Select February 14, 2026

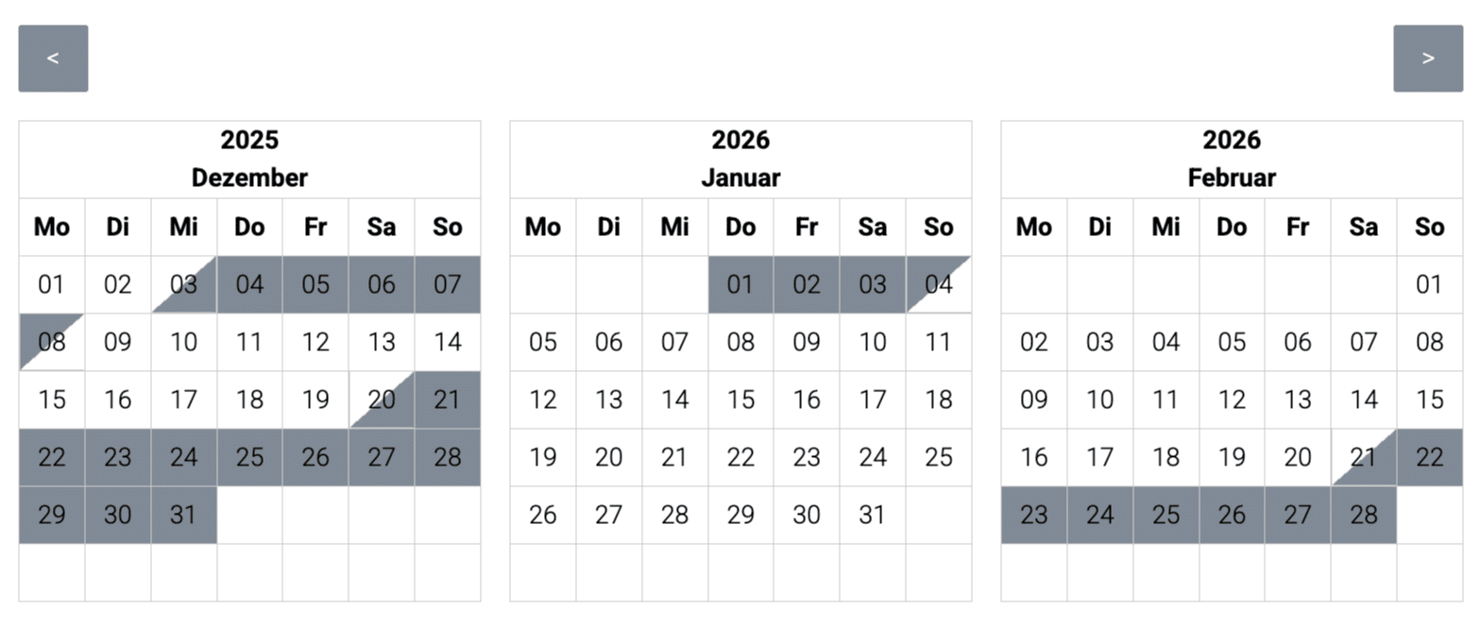pos(1363,399)
